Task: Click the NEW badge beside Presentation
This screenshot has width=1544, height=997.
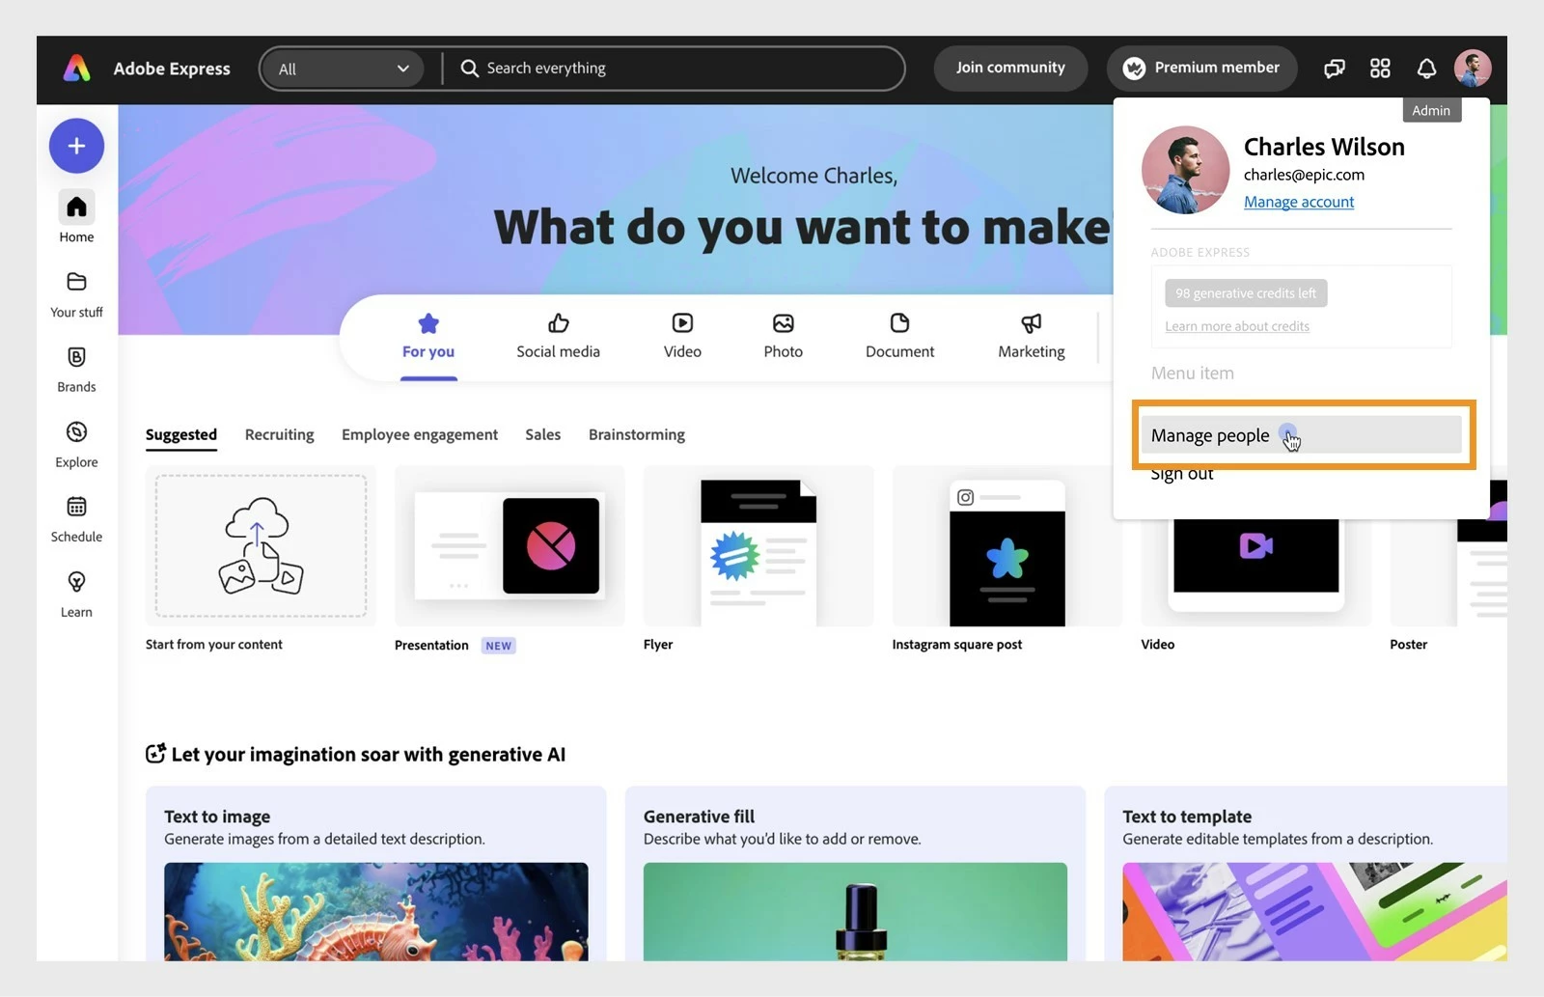Action: [499, 646]
